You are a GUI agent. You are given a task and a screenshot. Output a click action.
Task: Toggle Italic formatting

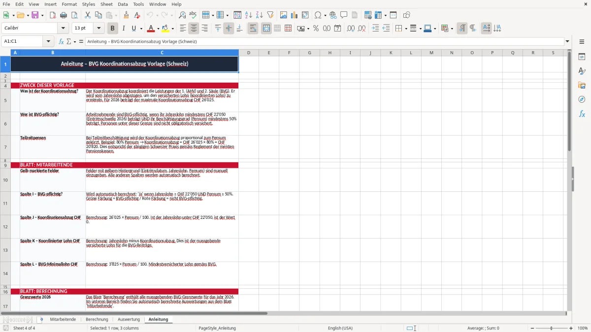pyautogui.click(x=123, y=29)
